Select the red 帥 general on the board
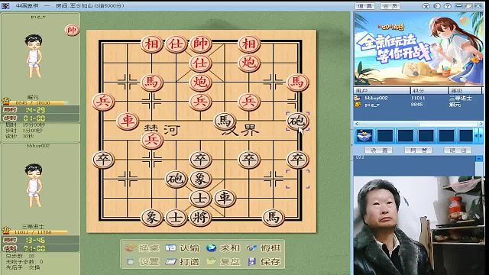The width and height of the screenshot is (489, 275). pos(200,44)
